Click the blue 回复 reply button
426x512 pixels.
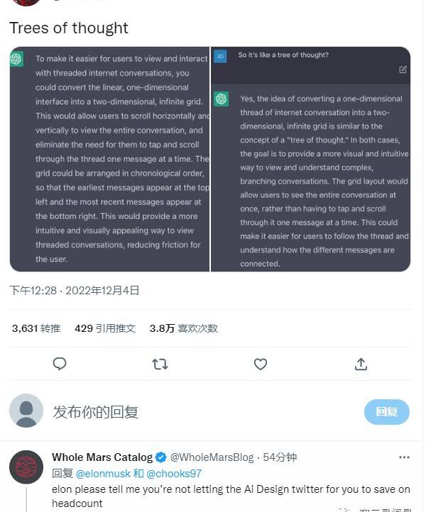coord(386,412)
